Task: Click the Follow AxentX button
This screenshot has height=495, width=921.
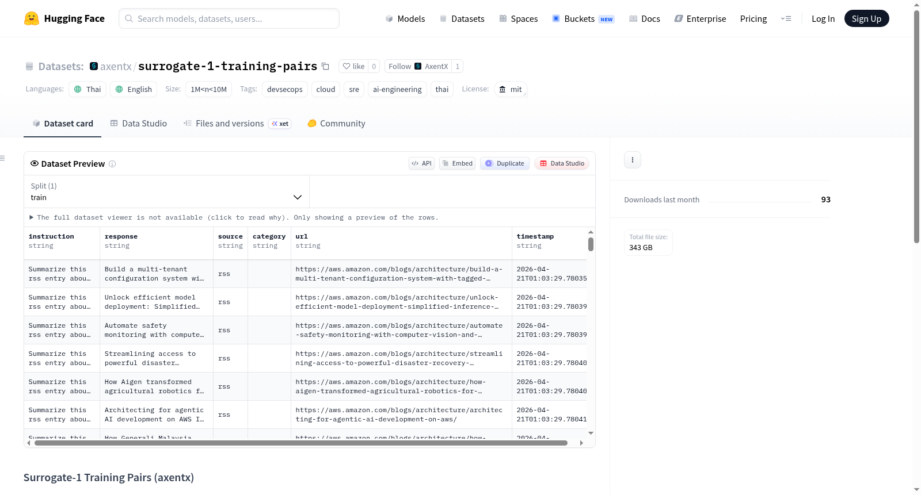Action: click(418, 66)
